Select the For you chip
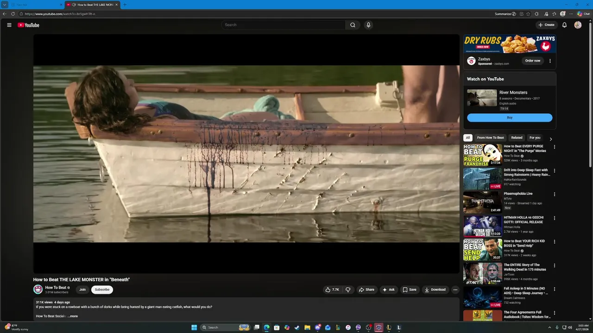 point(535,138)
